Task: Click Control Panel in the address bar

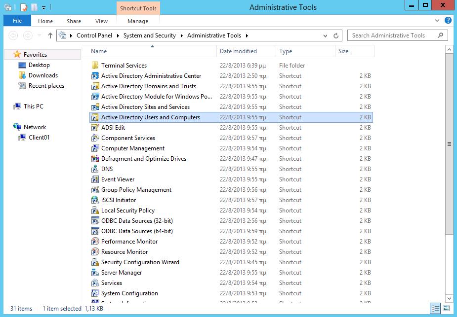Action: pos(94,35)
